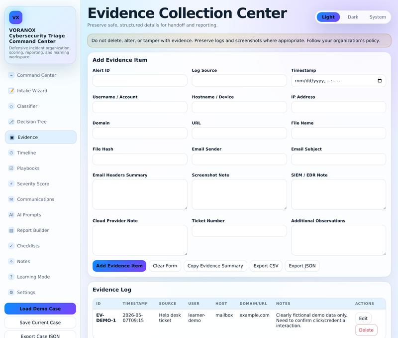
Task: Click the Command Center sidebar icon
Action: (11, 75)
